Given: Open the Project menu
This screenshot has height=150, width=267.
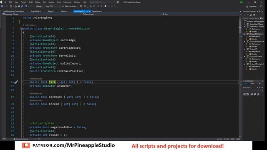Looking at the screenshot, I should pos(23,2).
